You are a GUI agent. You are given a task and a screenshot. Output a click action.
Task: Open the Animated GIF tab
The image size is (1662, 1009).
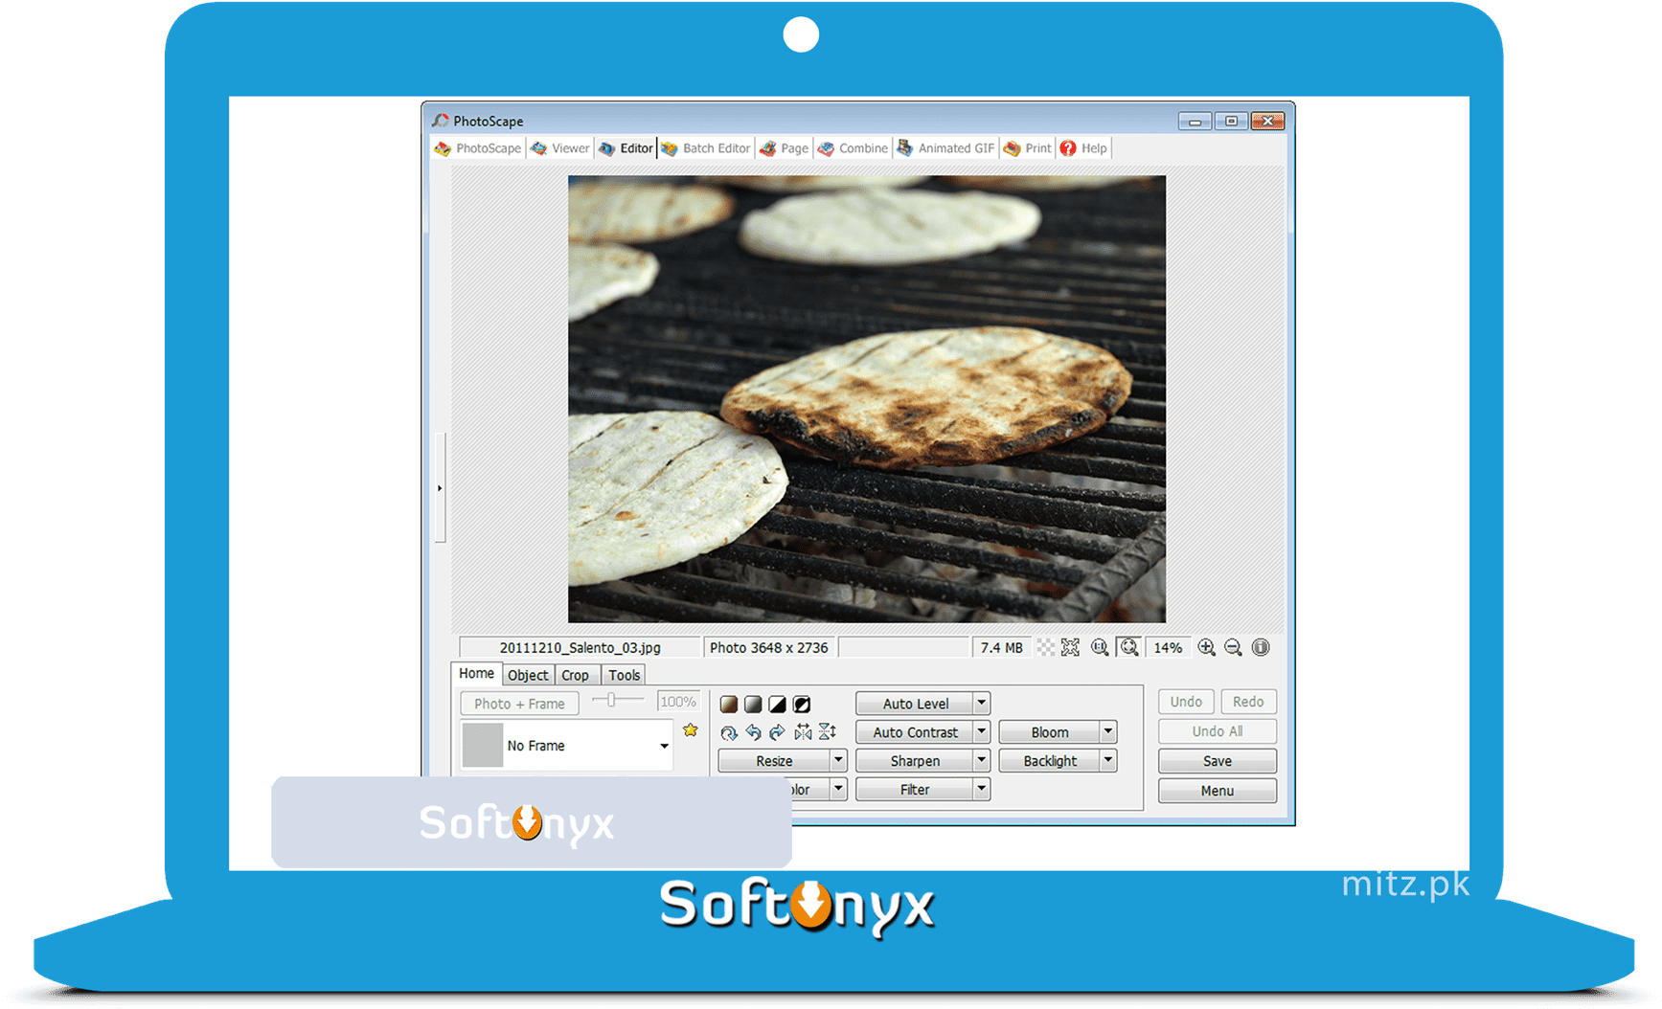945,148
